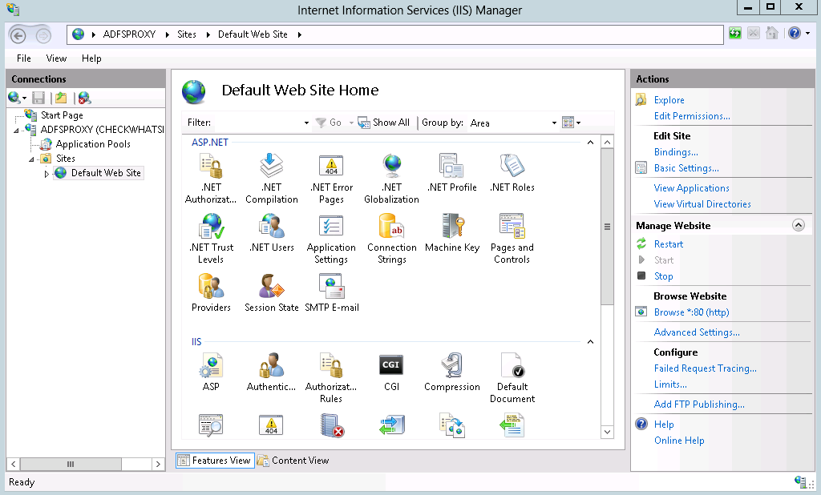
Task: Click the down arrow of features scrollbar
Action: pyautogui.click(x=607, y=433)
